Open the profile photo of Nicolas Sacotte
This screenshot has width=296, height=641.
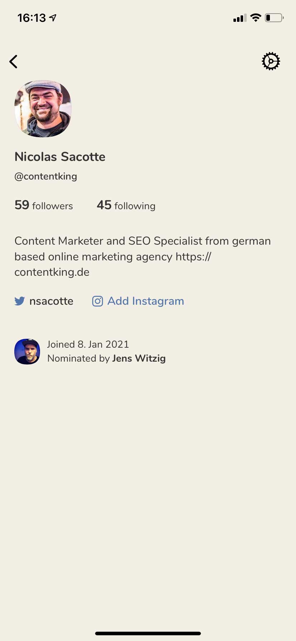click(x=43, y=109)
